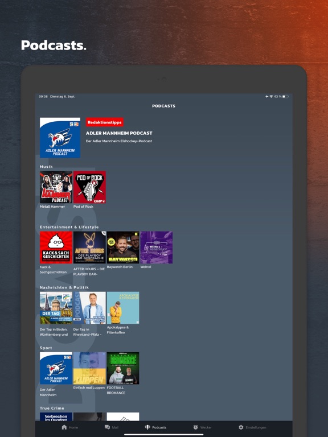Click the 'Musik' section heading
Screen dimensions: 328x437
coord(46,167)
